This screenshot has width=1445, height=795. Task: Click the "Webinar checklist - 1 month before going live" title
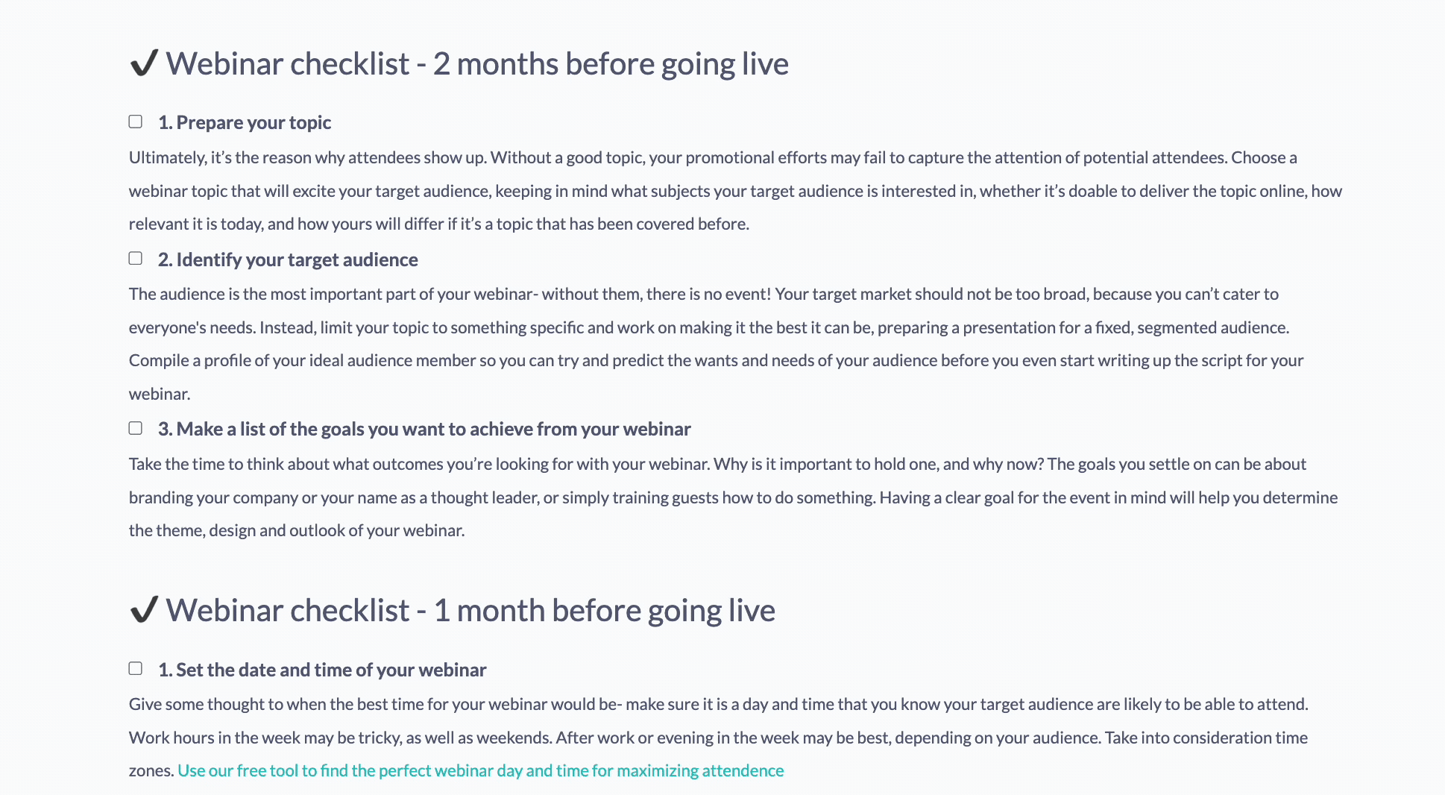(471, 610)
